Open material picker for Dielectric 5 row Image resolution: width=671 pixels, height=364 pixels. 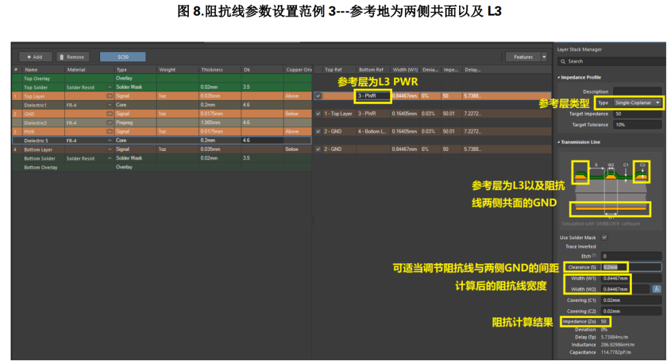(x=109, y=140)
